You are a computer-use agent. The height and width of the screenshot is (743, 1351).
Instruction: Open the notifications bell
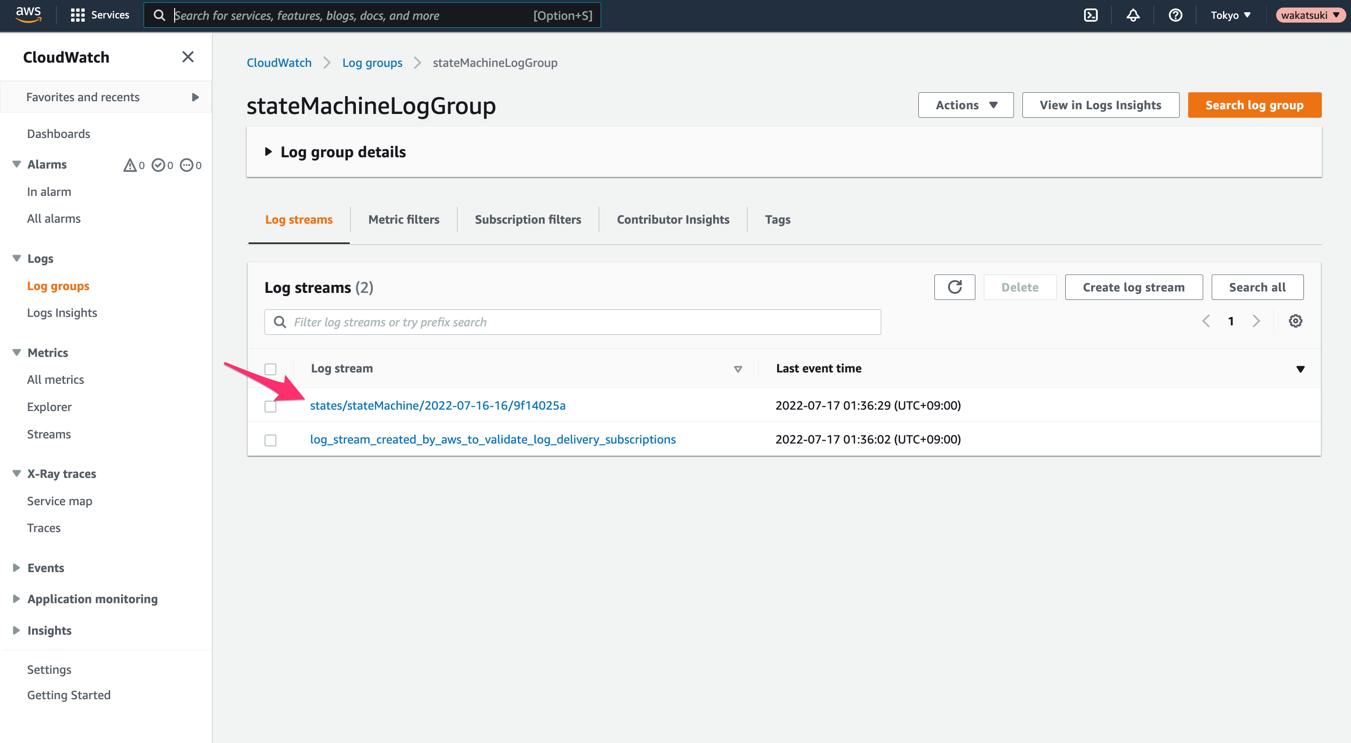click(1133, 15)
